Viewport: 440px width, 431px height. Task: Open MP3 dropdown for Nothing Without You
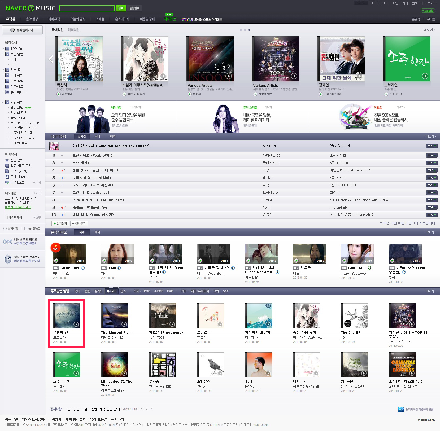[432, 208]
